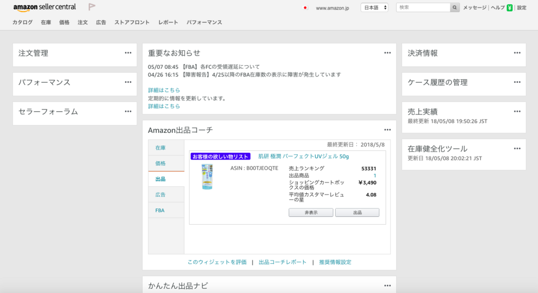Click the 04/26 16:15 障害報告 notice line
The width and height of the screenshot is (538, 293).
point(244,75)
